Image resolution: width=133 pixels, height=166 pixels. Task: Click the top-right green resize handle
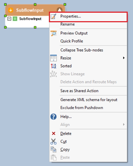pyautogui.click(x=65, y=5)
